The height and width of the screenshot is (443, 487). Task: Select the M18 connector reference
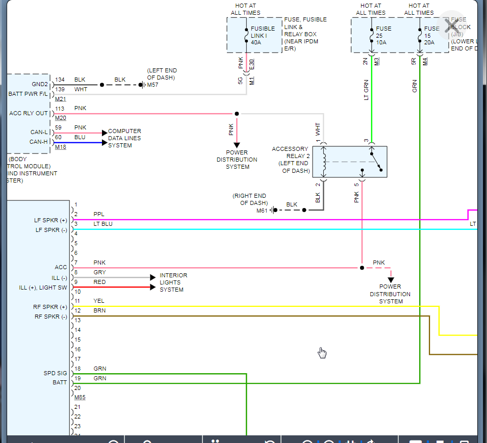point(61,147)
